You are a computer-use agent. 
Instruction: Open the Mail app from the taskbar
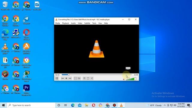(80, 105)
